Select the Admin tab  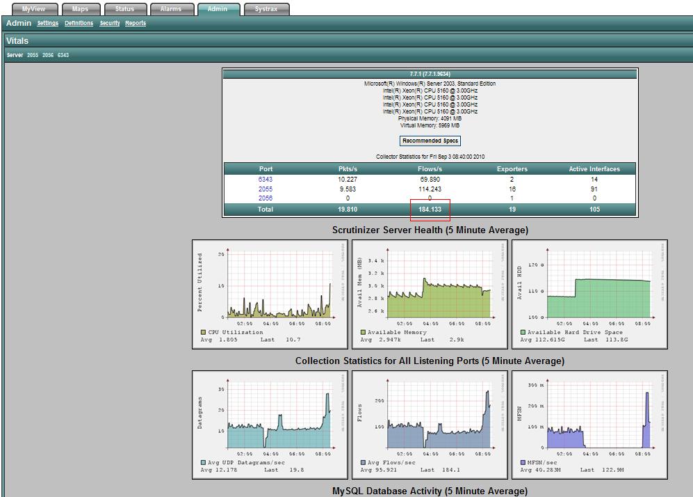[218, 9]
